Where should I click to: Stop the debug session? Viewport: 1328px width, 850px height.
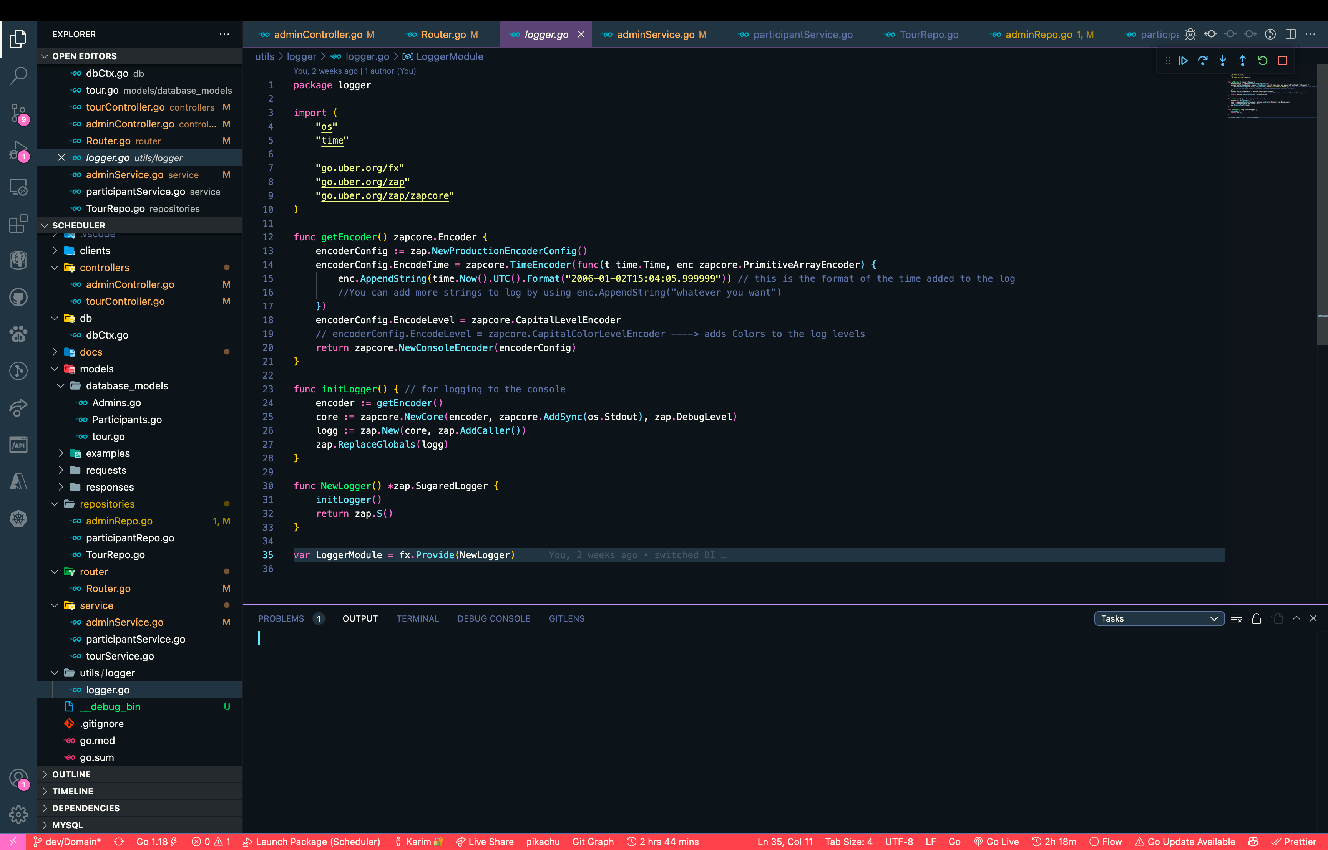click(x=1283, y=61)
